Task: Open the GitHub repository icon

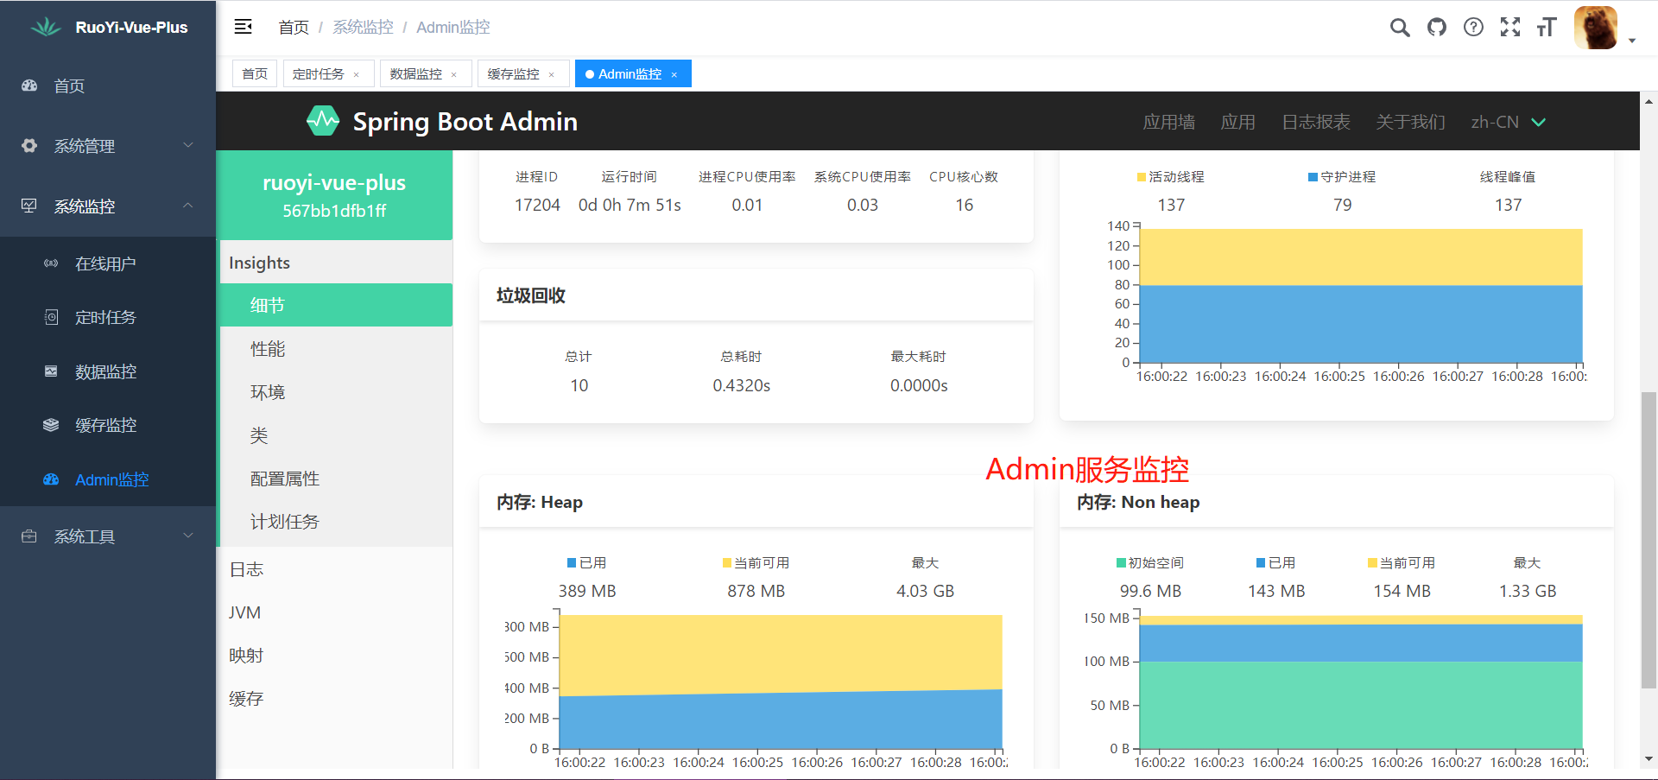Action: pyautogui.click(x=1437, y=28)
